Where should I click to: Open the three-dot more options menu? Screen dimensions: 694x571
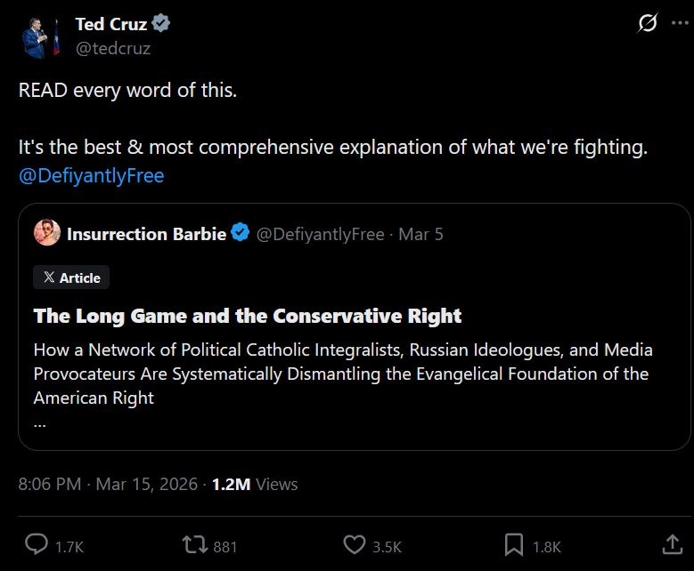pyautogui.click(x=680, y=25)
